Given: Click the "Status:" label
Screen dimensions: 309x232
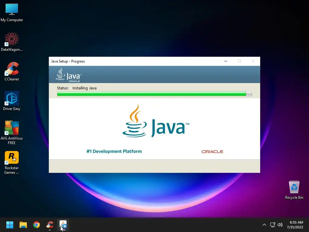Looking at the screenshot, I should pos(63,88).
